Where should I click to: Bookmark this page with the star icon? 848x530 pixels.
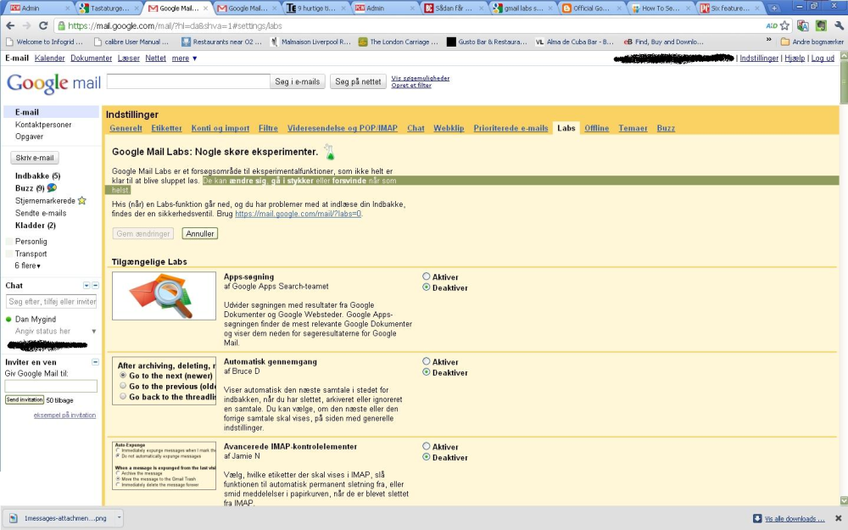pos(784,25)
